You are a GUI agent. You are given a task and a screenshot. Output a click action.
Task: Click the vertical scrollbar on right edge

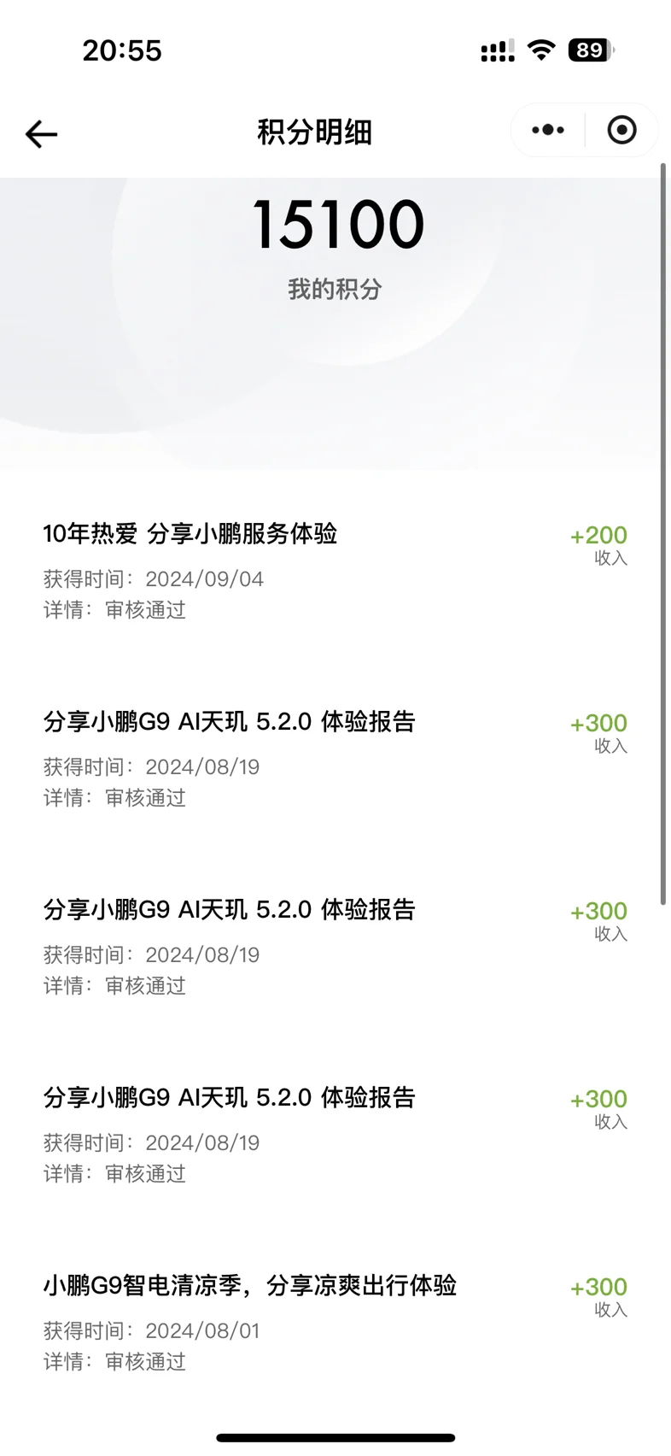point(663,532)
